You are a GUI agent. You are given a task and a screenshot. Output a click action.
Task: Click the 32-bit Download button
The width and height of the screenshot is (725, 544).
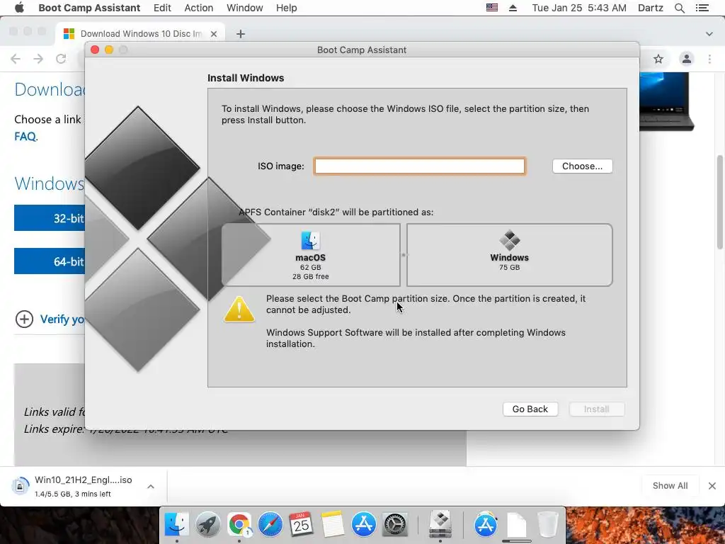50,218
